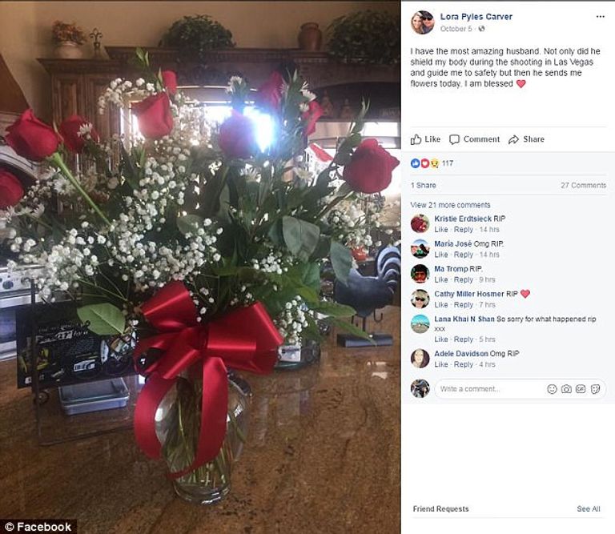This screenshot has width=615, height=534.
Task: Open Adele Davidson's profile picture
Action: [x=420, y=358]
